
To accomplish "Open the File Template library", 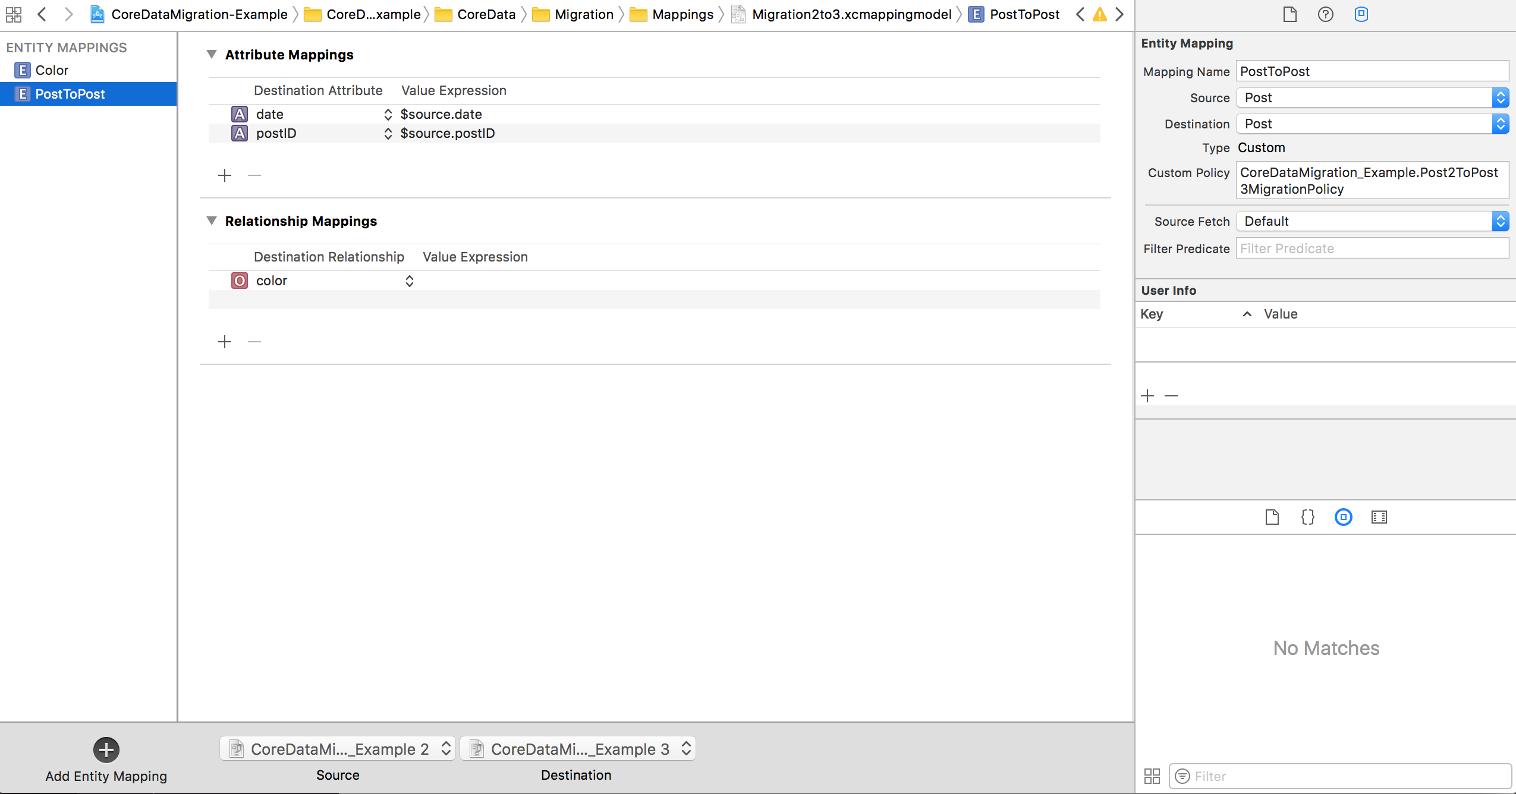I will (1272, 517).
